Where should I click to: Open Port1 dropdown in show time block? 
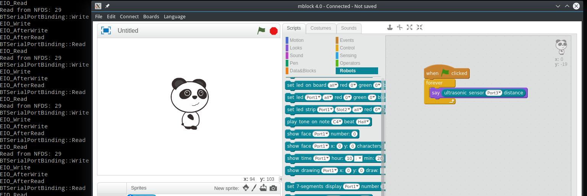pyautogui.click(x=322, y=158)
